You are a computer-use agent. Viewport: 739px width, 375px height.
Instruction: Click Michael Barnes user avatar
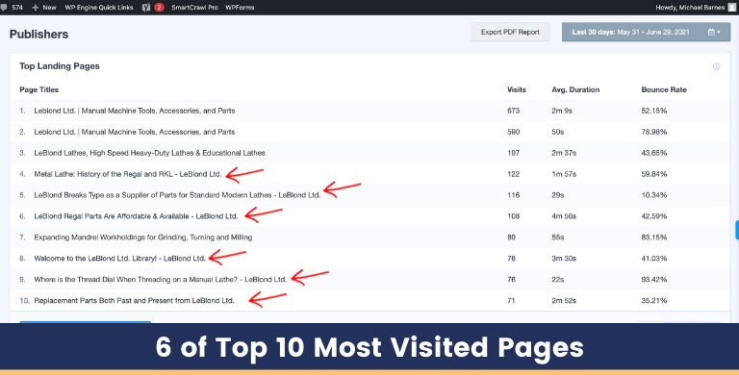pos(732,7)
